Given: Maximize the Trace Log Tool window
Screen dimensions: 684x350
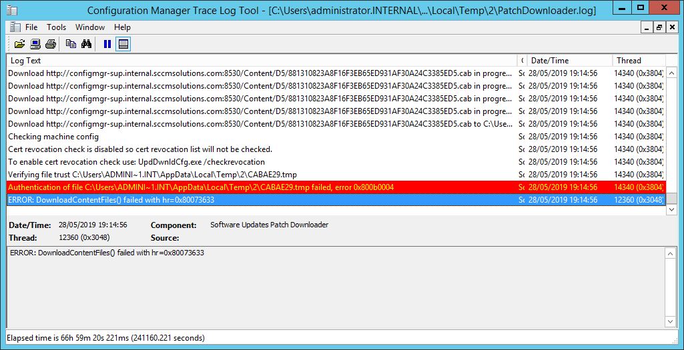Looking at the screenshot, I should click(x=641, y=7).
